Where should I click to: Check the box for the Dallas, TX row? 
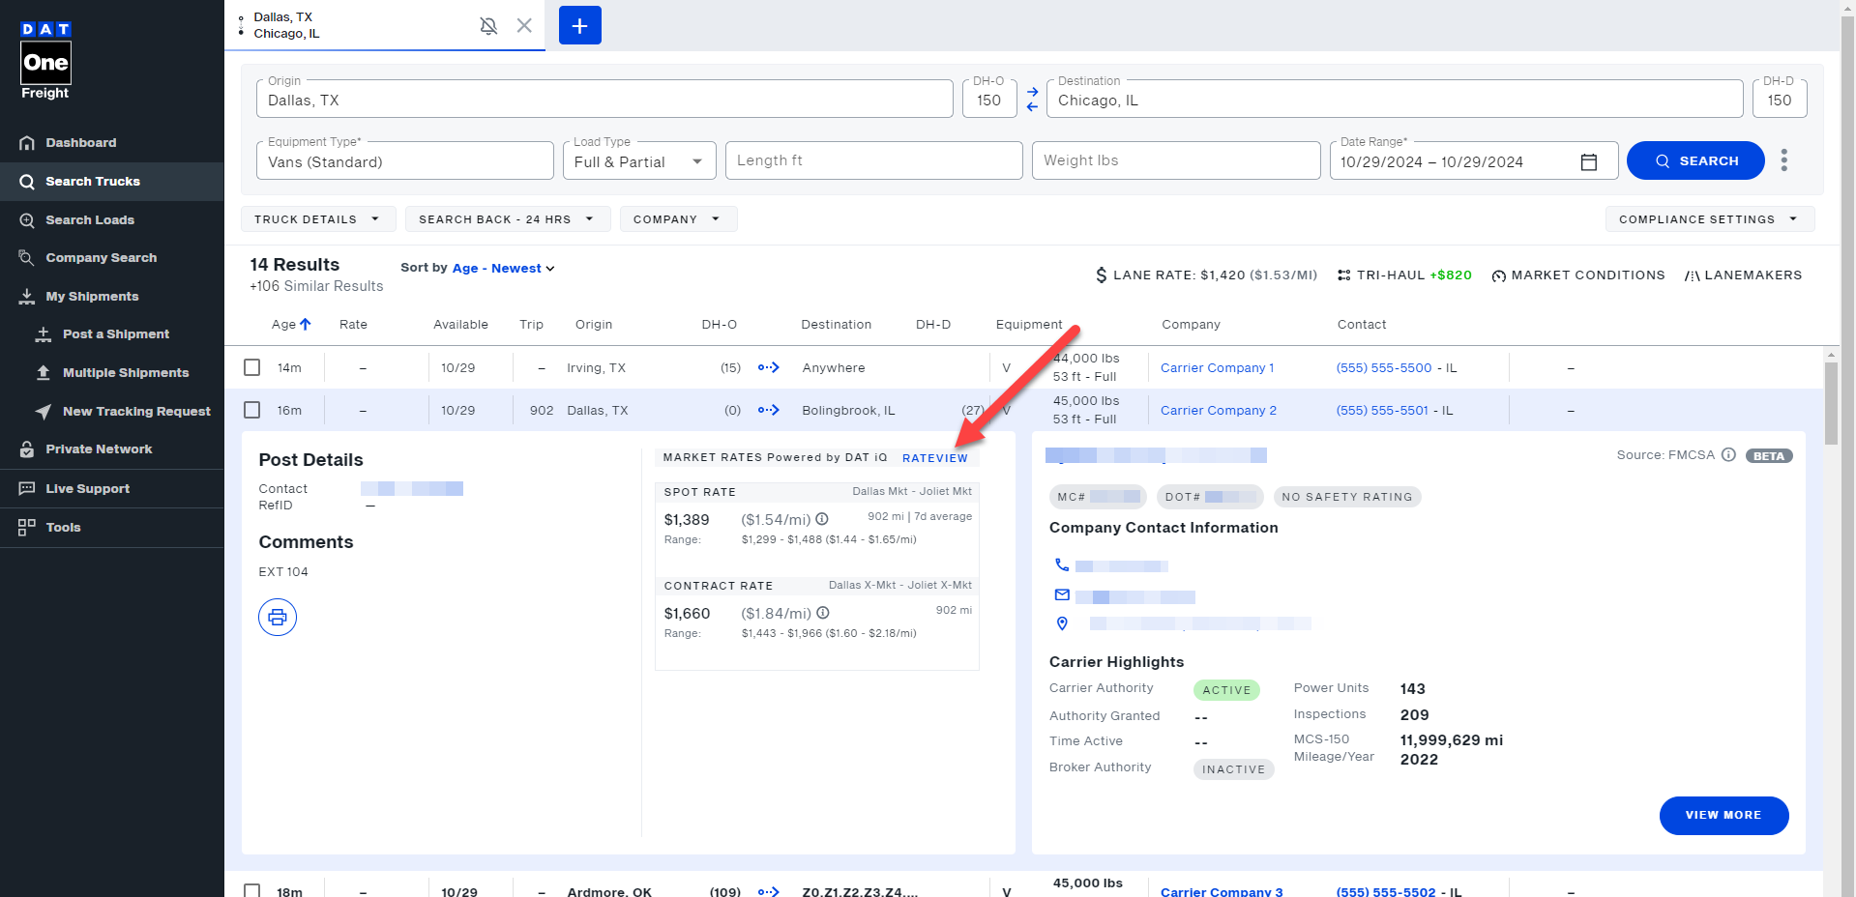252,410
